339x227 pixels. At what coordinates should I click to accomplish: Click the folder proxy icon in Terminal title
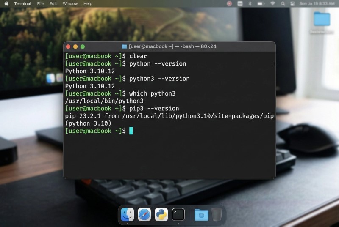[x=124, y=46]
